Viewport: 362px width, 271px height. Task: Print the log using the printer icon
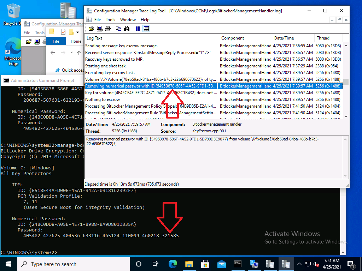coord(107,29)
